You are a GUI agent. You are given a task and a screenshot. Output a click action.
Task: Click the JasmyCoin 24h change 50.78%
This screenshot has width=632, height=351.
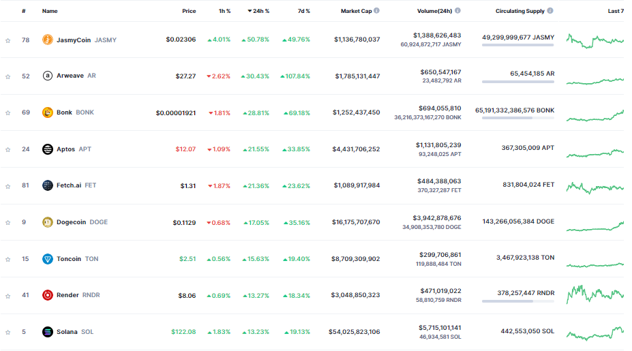[256, 40]
